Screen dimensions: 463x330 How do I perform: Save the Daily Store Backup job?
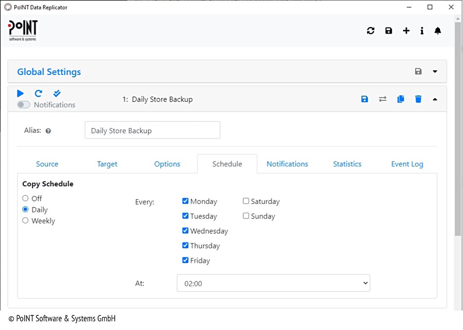[x=365, y=99]
